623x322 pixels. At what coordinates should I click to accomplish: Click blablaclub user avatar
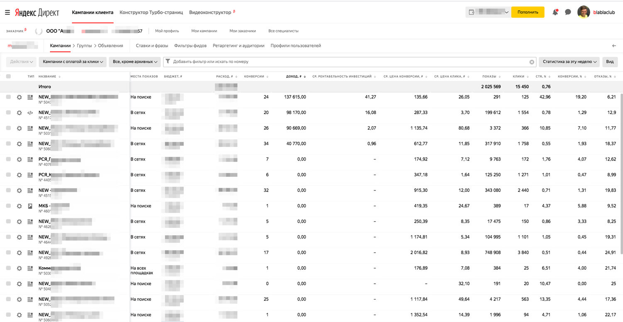[584, 12]
